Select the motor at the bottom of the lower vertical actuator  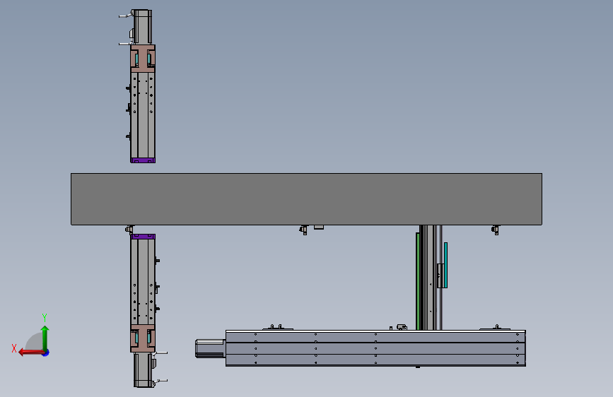pyautogui.click(x=144, y=369)
